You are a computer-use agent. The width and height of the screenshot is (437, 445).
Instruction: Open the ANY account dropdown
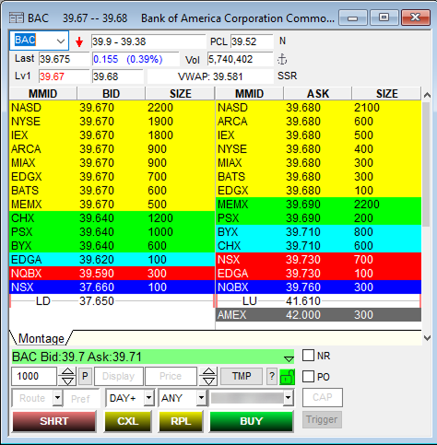click(201, 398)
